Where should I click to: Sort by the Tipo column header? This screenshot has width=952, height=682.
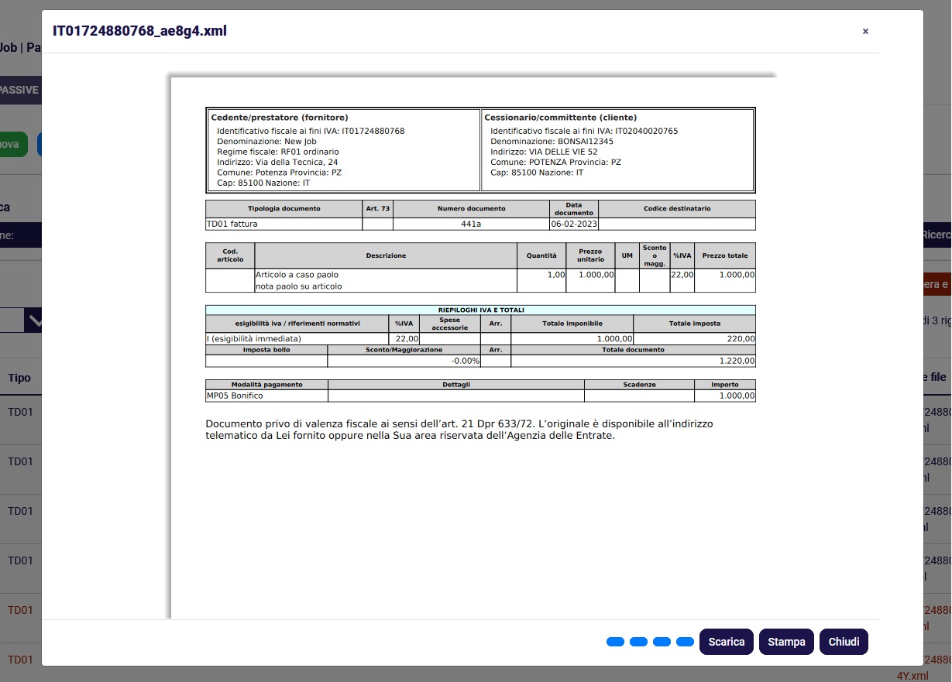point(19,378)
